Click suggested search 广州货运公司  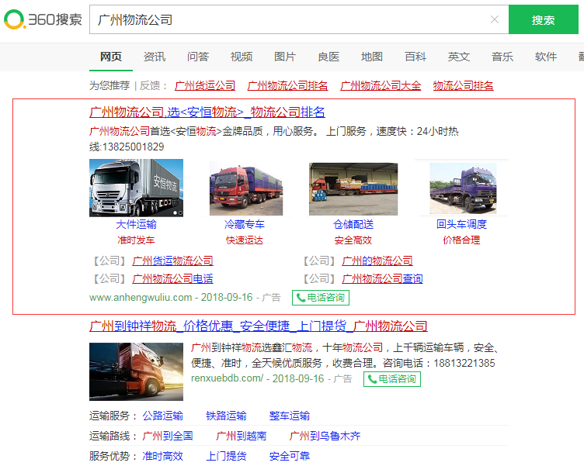[205, 85]
